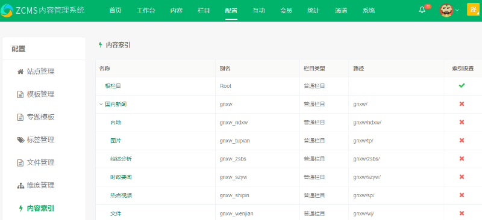This screenshot has width=482, height=220.
Task: Toggle index setting for 国内新闻 row
Action: coord(462,104)
